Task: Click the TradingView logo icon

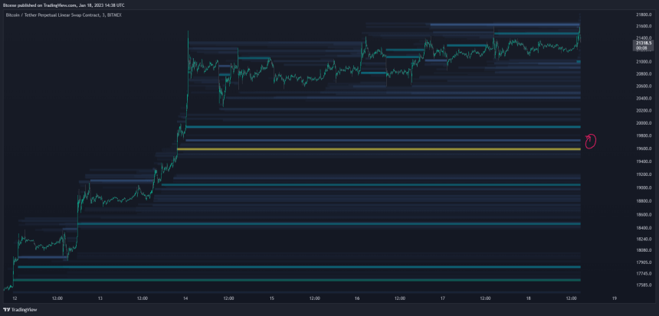Action: tap(6, 311)
